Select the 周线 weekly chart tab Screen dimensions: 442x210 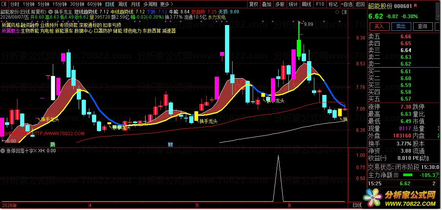(x=123, y=4)
